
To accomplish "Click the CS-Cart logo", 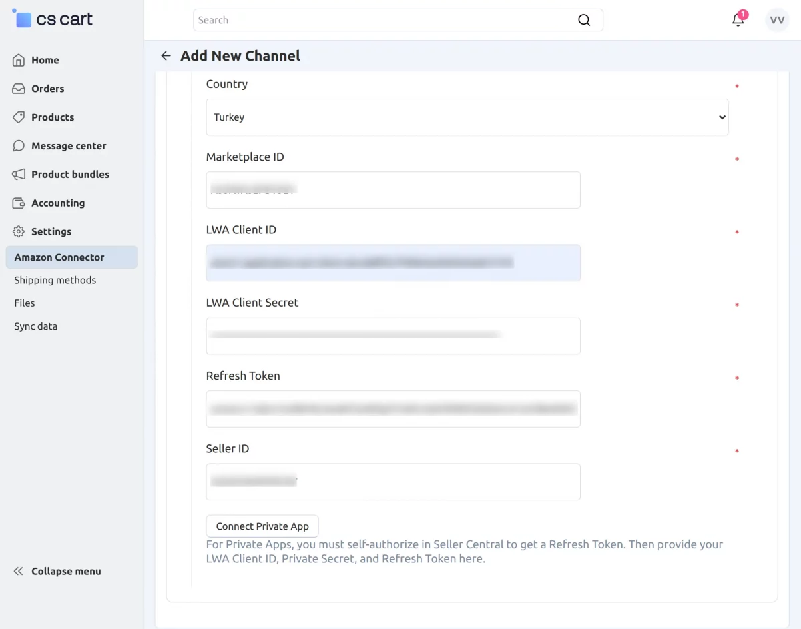I will pos(53,19).
